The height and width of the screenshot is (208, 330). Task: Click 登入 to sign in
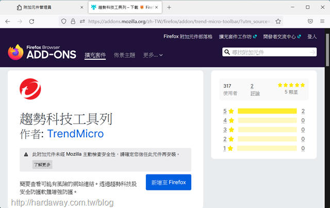tap(312, 37)
